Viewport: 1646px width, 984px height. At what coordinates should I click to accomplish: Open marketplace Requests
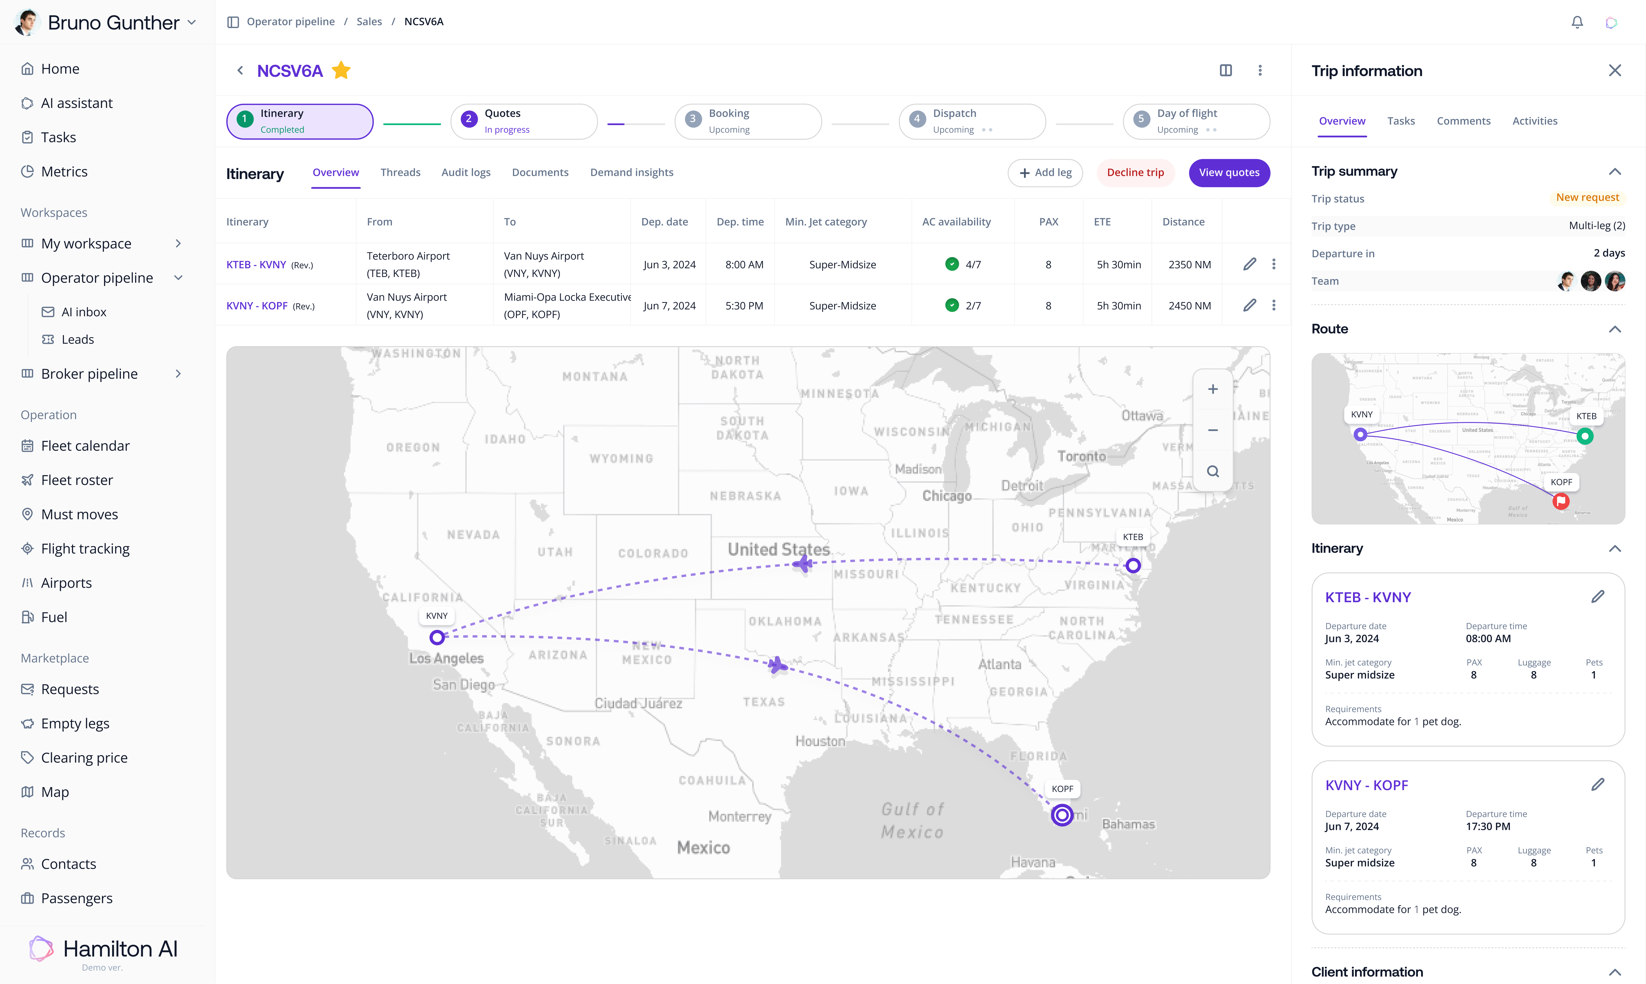[60, 690]
